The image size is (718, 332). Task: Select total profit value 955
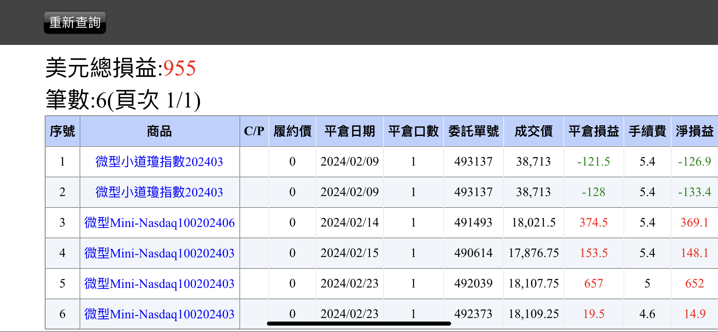click(x=179, y=68)
